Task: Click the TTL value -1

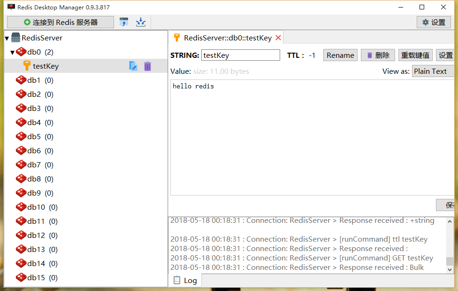Action: 312,55
